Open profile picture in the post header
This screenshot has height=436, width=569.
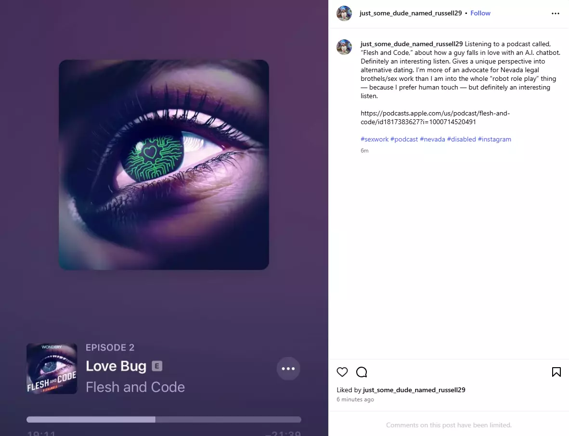point(344,13)
